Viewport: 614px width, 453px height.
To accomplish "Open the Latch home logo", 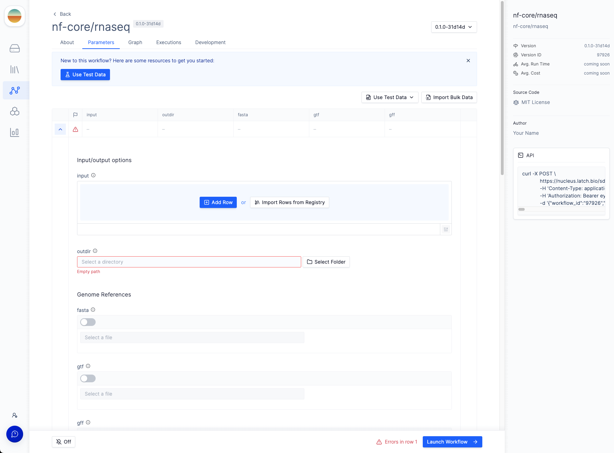I will (15, 16).
